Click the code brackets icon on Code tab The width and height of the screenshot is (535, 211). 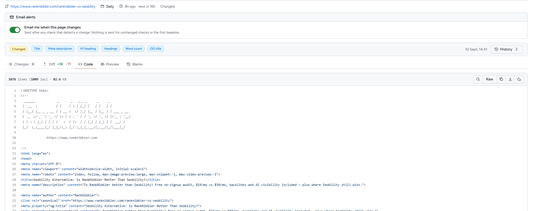[x=80, y=64]
